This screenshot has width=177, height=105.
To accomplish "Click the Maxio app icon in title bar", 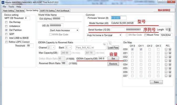I will (3, 2).
